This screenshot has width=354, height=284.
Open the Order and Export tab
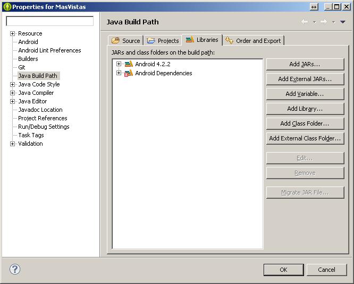(x=253, y=40)
